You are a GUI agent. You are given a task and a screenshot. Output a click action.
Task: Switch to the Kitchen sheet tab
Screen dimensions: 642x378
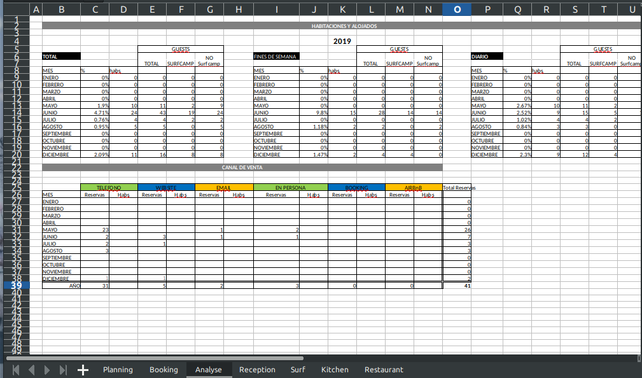tap(335, 370)
